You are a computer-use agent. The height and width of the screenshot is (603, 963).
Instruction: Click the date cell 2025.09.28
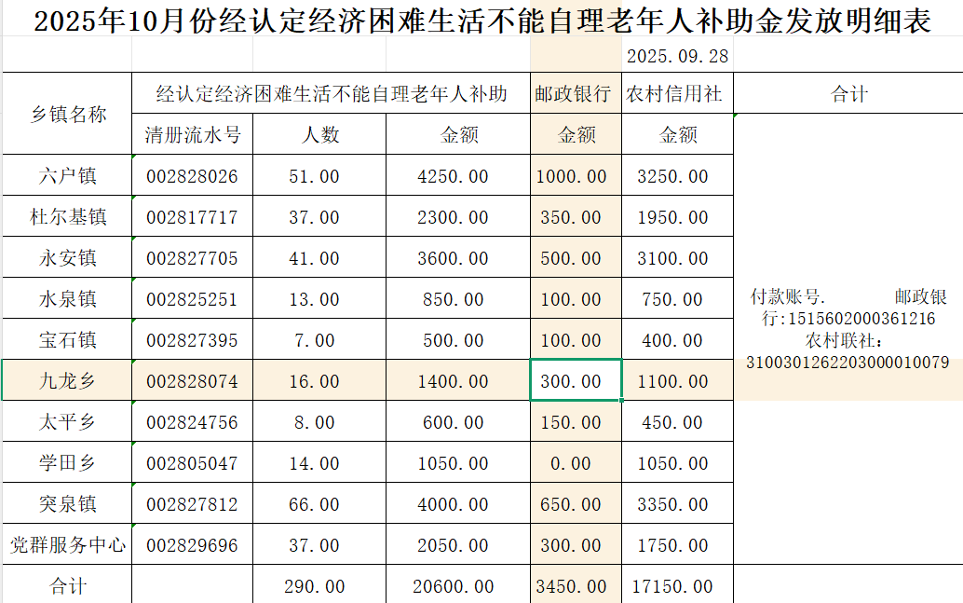(x=677, y=56)
